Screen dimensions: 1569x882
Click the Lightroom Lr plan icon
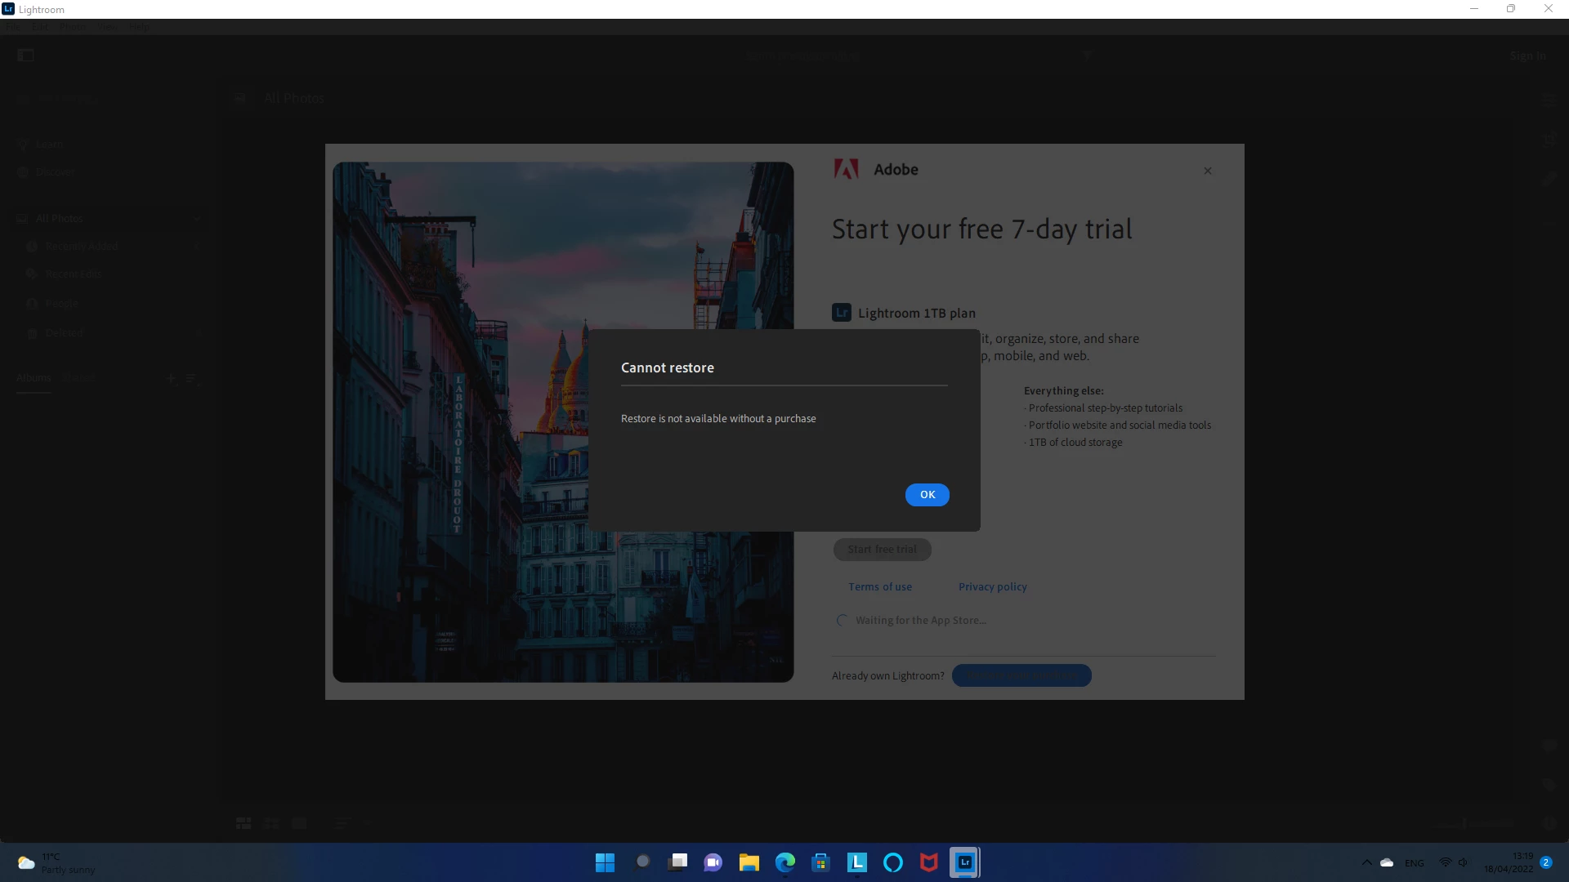click(x=841, y=313)
